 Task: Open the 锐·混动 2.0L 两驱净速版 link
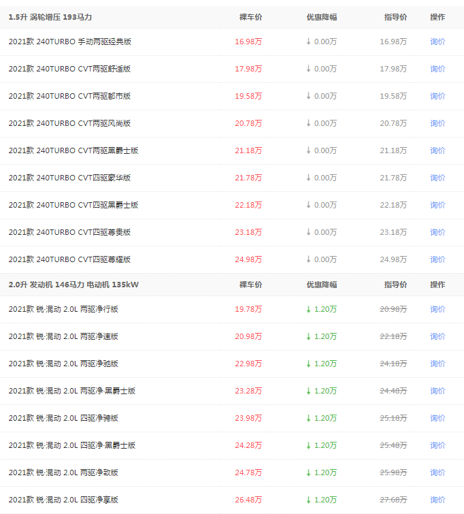tap(63, 336)
